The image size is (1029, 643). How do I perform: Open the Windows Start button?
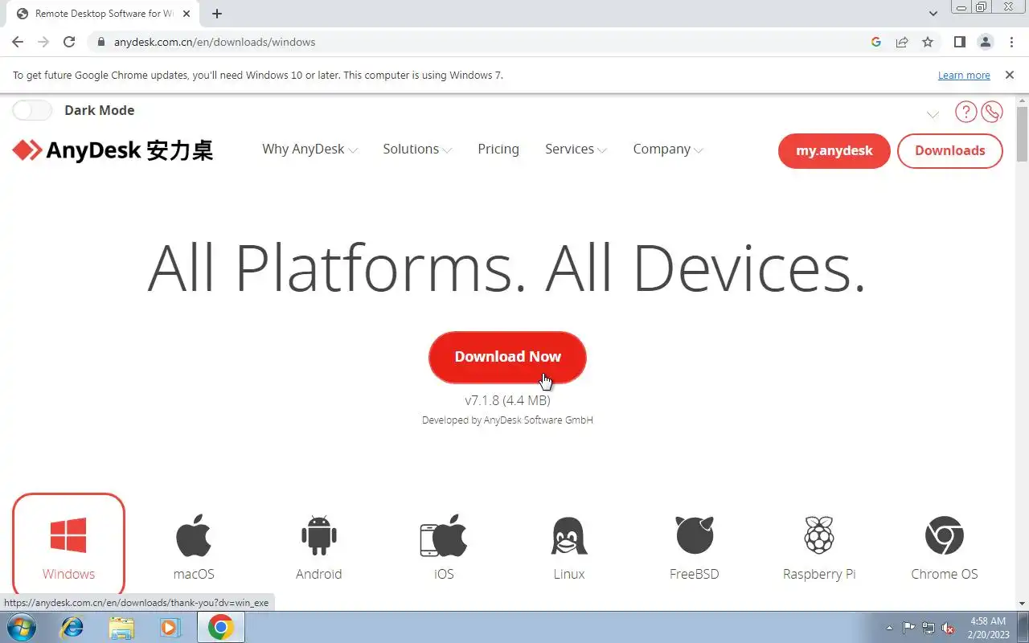coord(22,627)
